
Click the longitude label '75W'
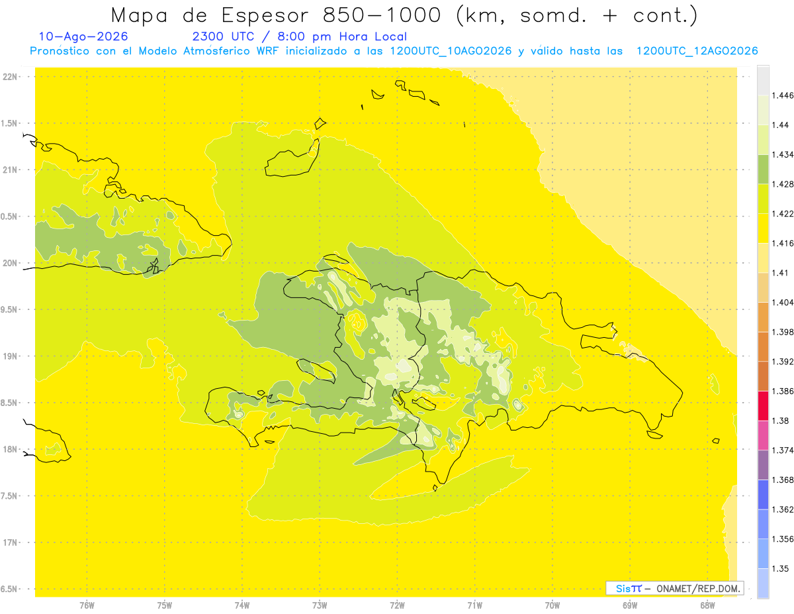tap(165, 605)
